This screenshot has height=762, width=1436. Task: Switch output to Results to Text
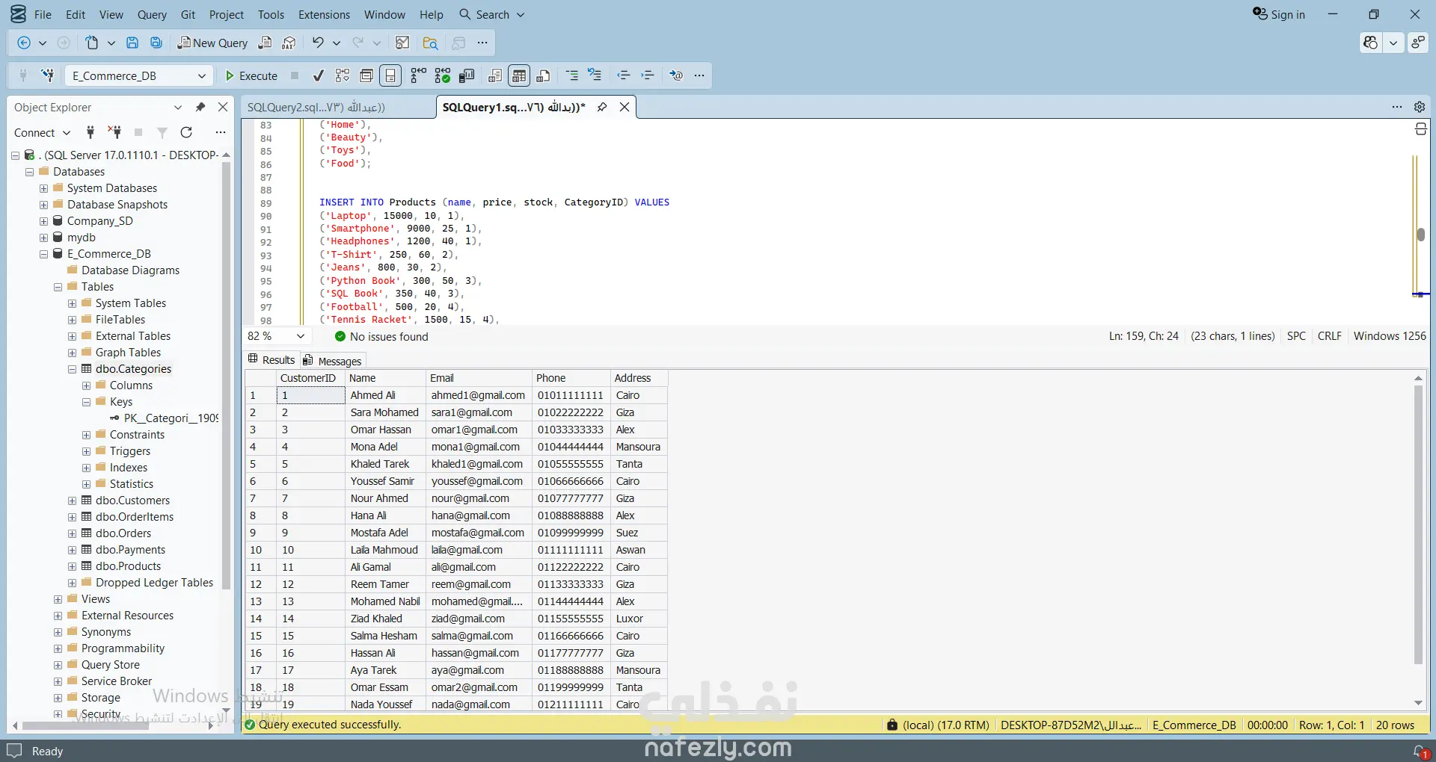point(495,75)
